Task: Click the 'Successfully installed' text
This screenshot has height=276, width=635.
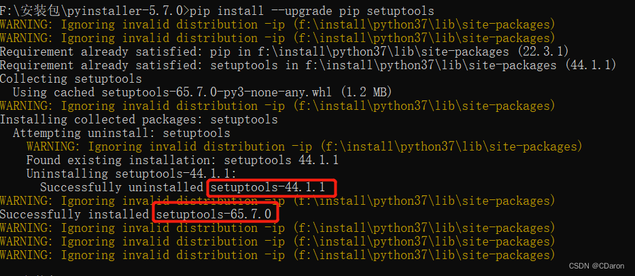Action: pyautogui.click(x=75, y=214)
